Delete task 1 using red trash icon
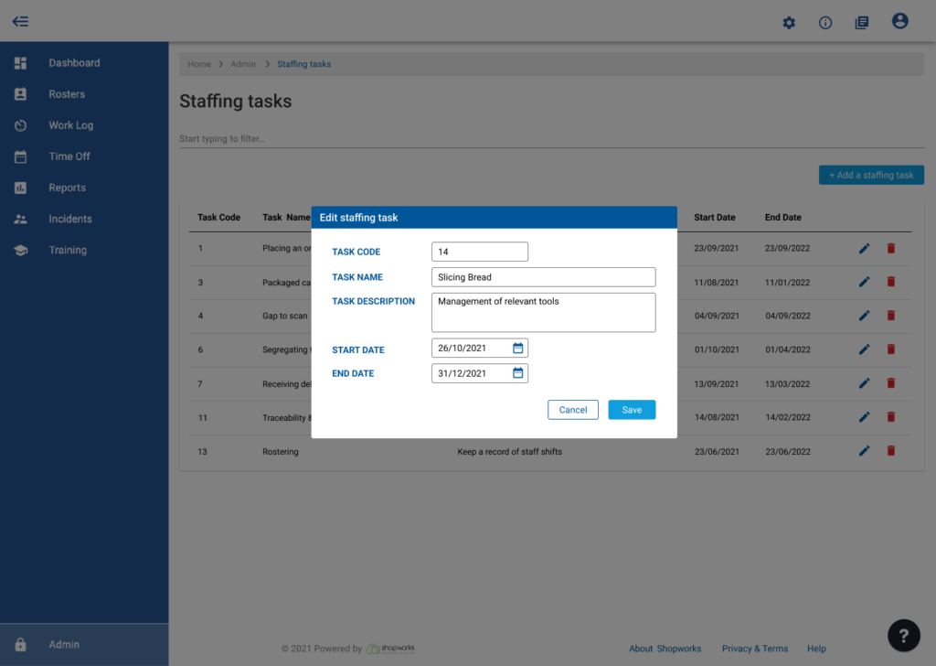The width and height of the screenshot is (936, 666). (x=891, y=248)
